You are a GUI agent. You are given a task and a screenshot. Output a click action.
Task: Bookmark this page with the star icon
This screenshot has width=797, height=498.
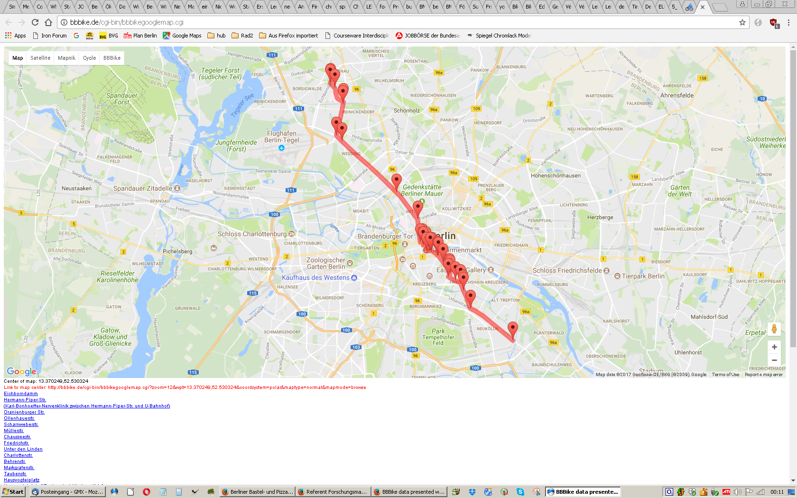click(x=742, y=22)
